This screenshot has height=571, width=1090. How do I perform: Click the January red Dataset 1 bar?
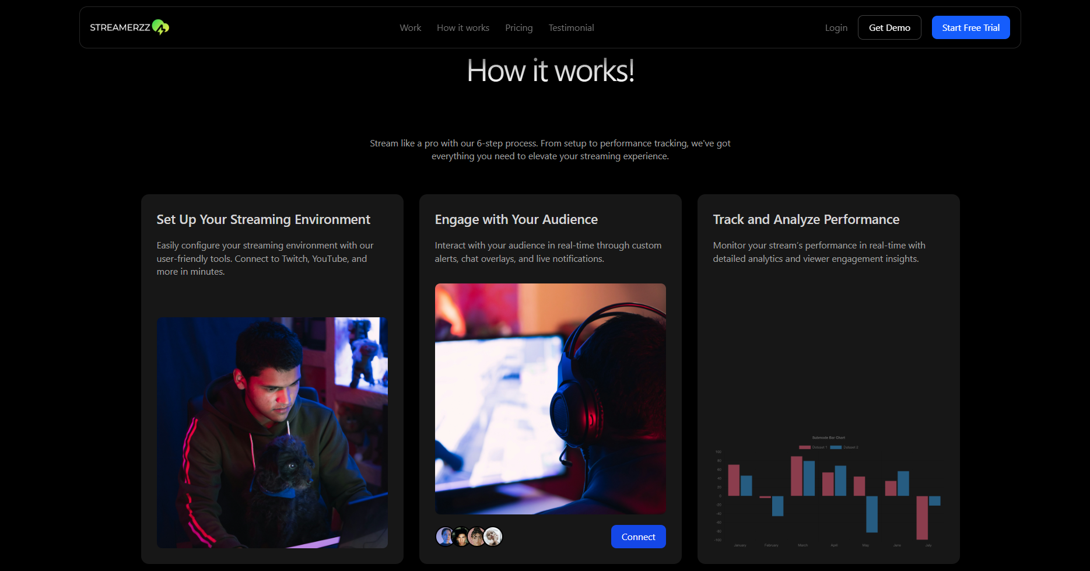[x=734, y=480]
